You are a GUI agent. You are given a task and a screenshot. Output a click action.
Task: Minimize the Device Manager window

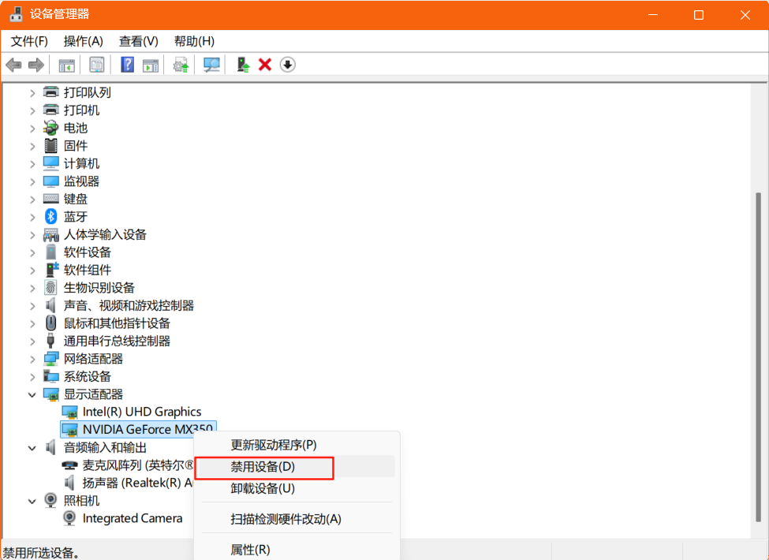click(653, 15)
